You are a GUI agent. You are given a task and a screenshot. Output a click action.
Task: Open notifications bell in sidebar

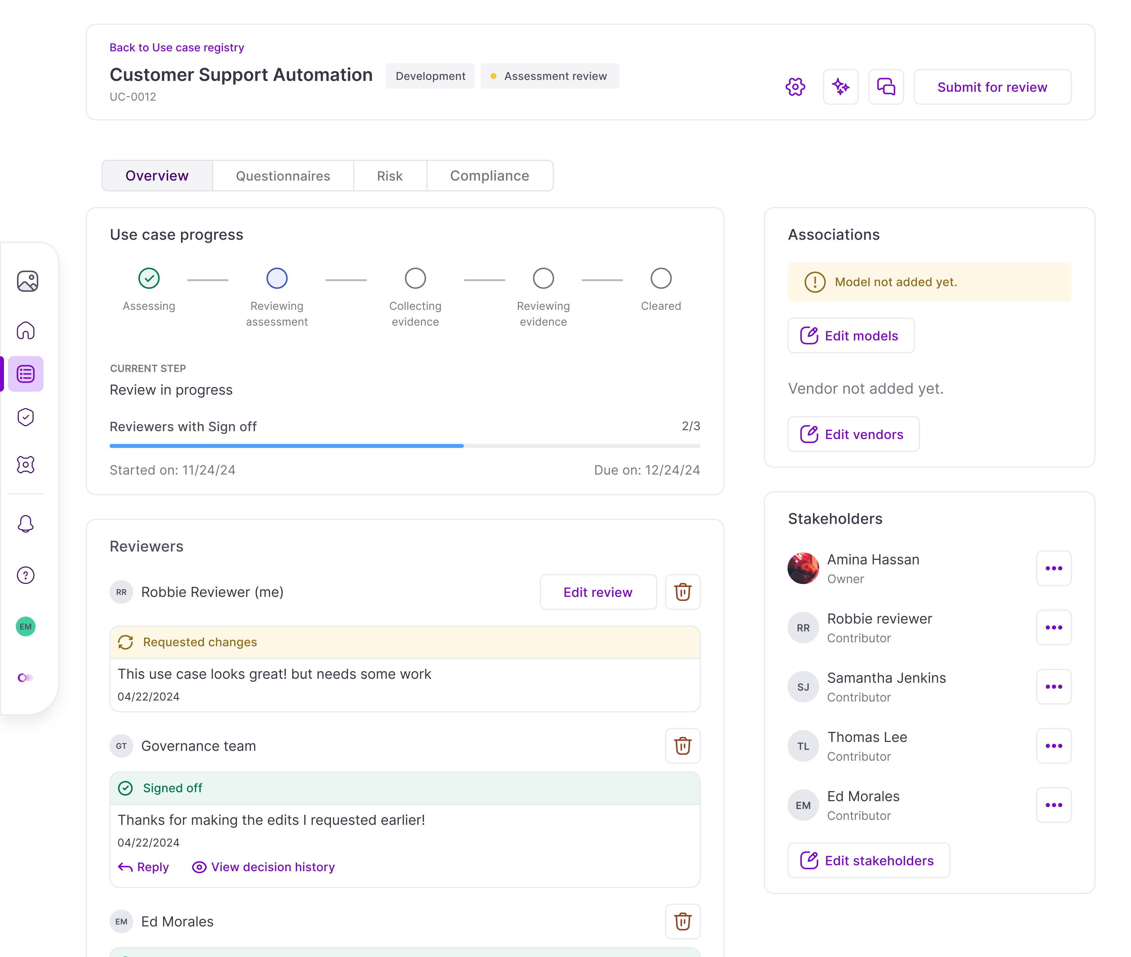(26, 524)
